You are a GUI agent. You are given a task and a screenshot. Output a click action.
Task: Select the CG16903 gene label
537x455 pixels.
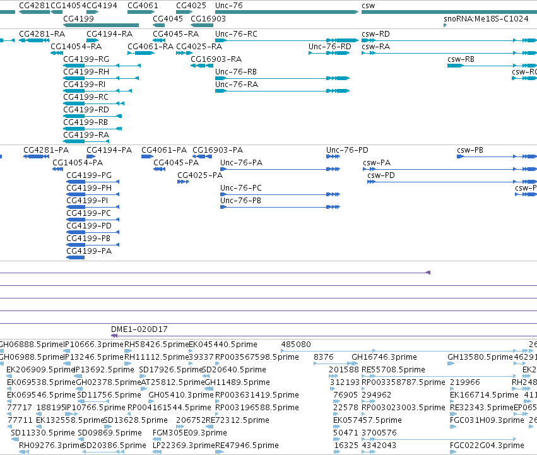tap(208, 18)
